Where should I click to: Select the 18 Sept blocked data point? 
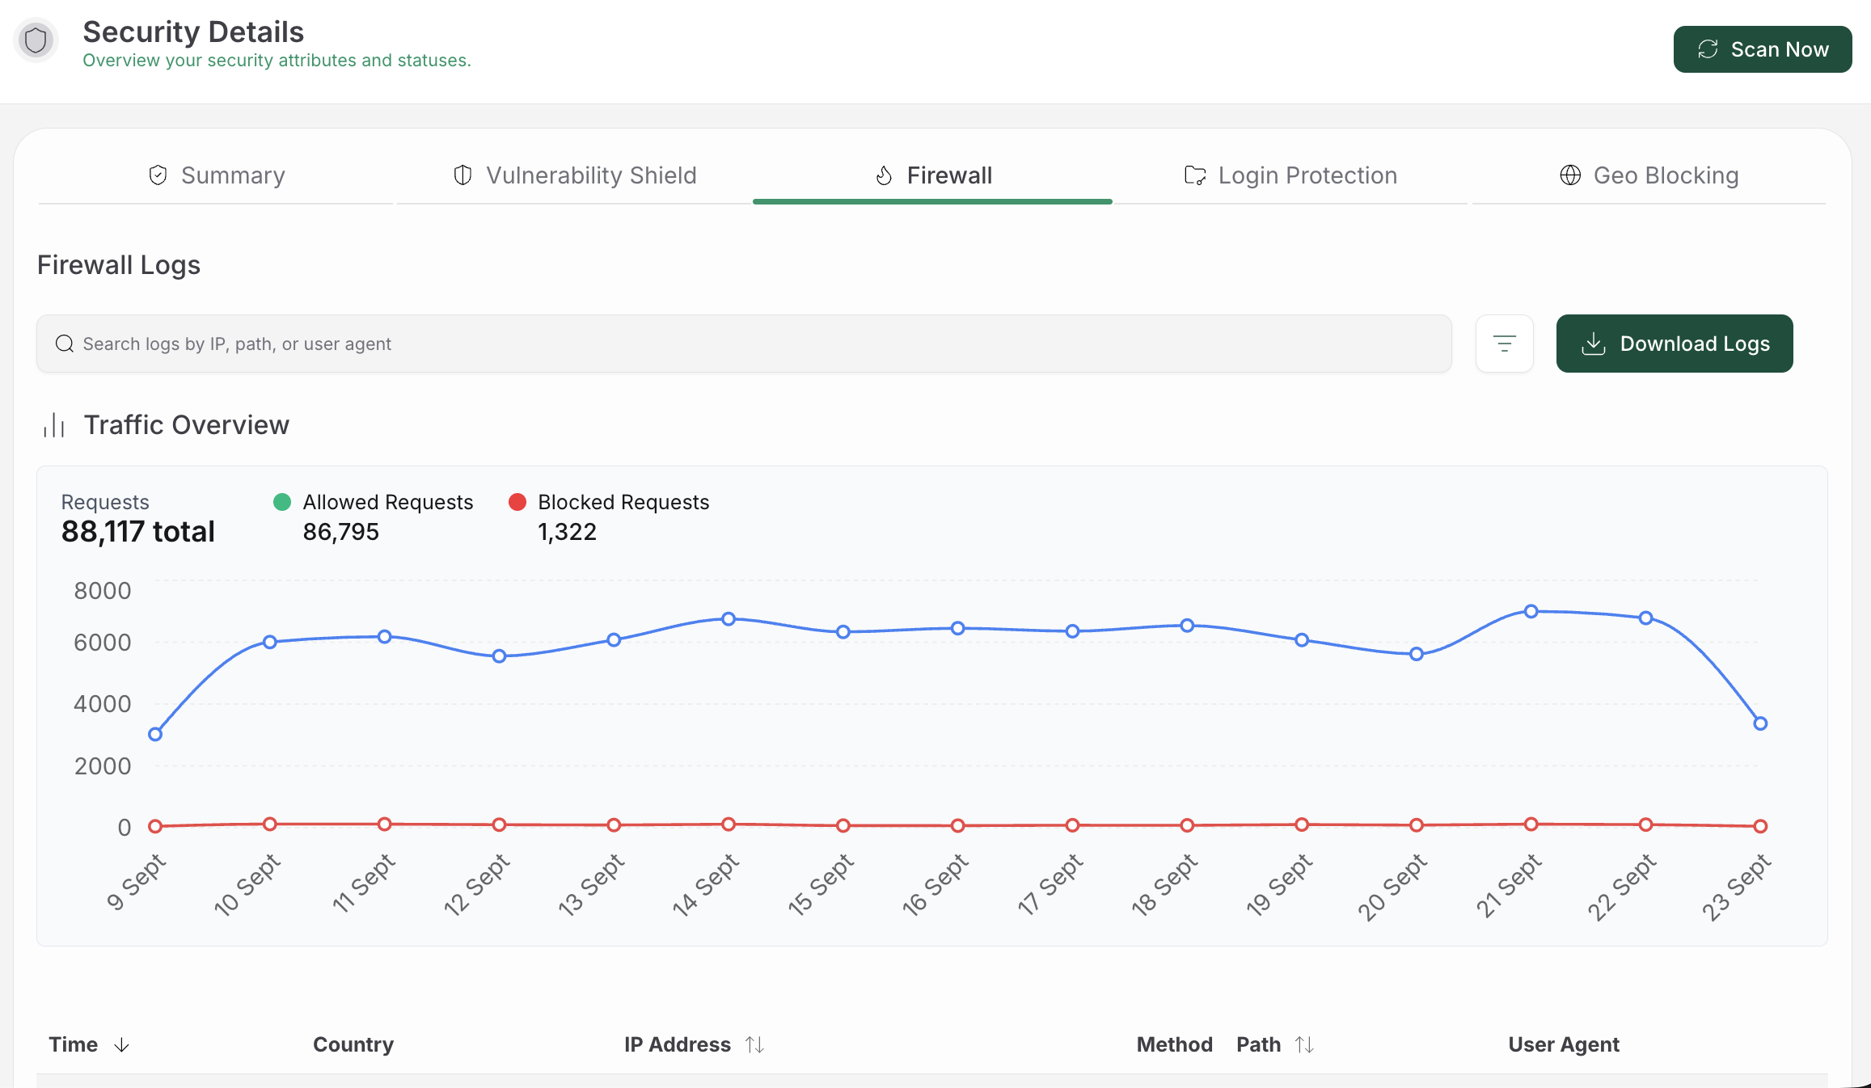1187,825
